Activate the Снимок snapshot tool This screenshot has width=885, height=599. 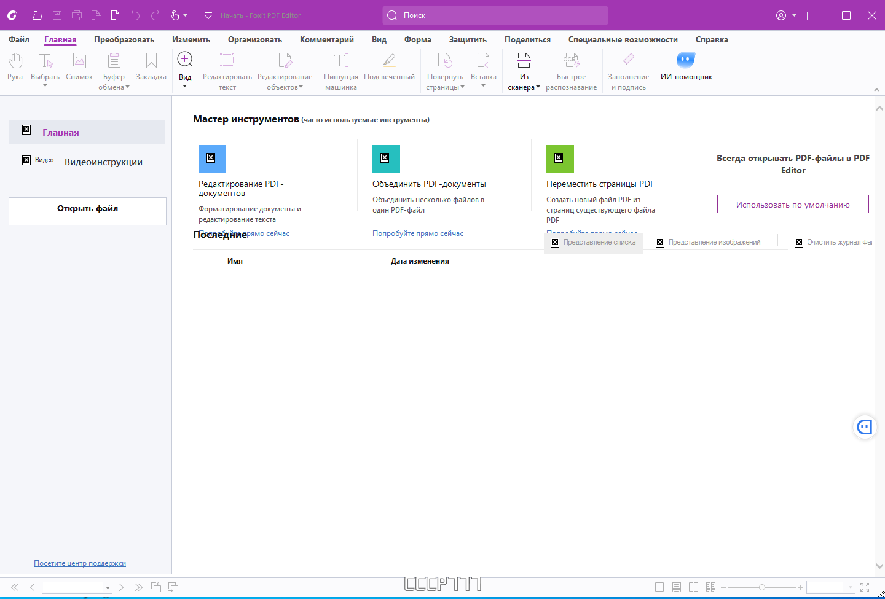(79, 66)
